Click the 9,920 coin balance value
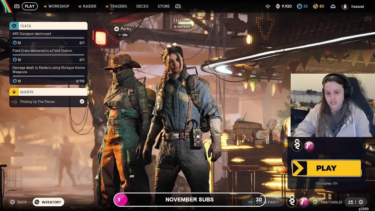This screenshot has width=375, height=211. coord(287,6)
